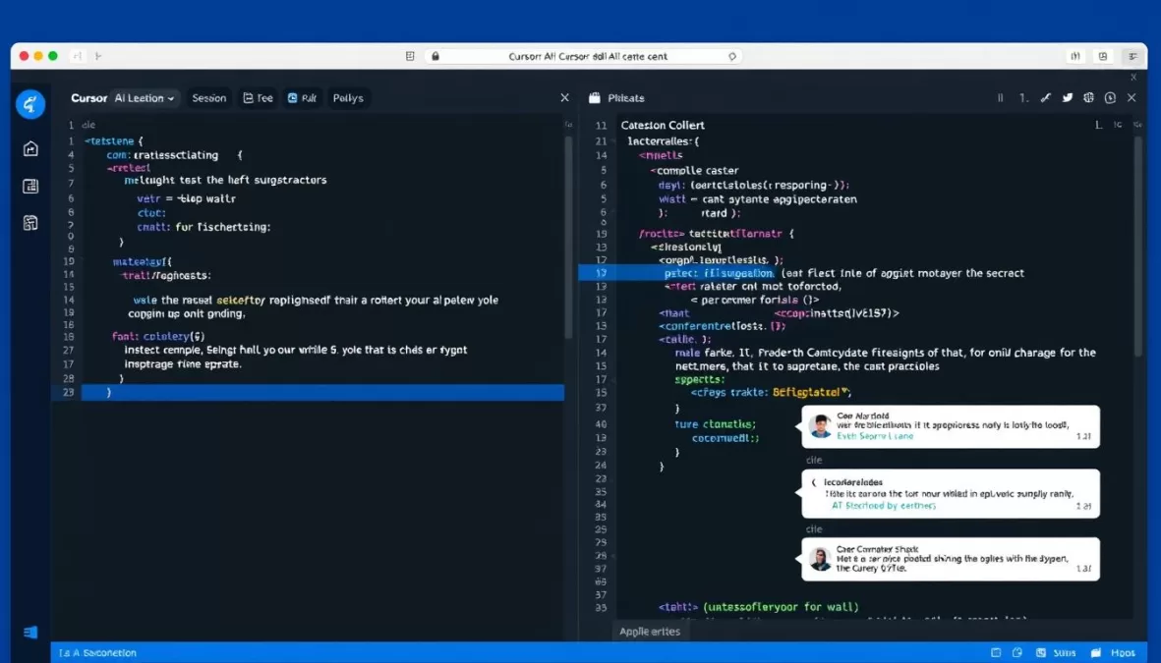Open the globe icon near the top right
The image size is (1161, 663).
pos(1089,97)
